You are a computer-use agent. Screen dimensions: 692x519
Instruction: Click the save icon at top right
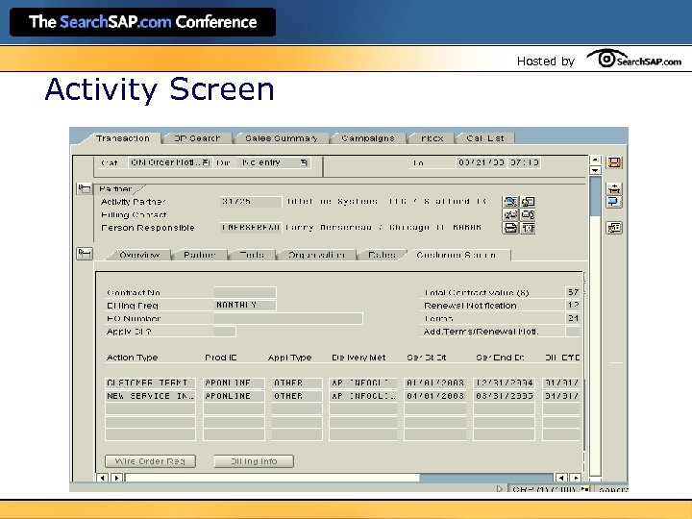614,163
